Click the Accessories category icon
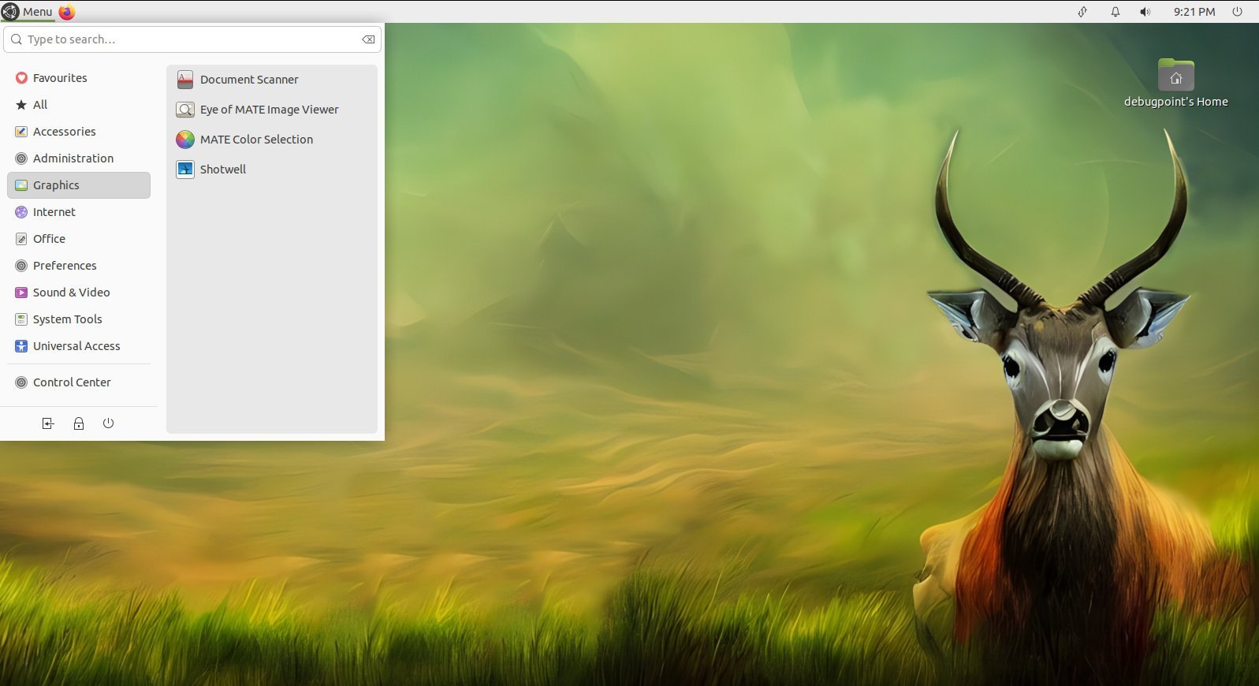 pyautogui.click(x=21, y=132)
